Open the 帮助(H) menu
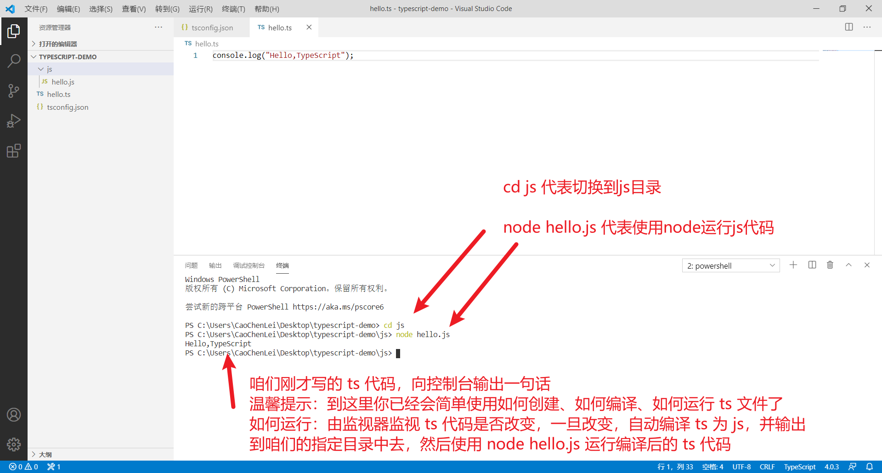882x473 pixels. click(266, 9)
